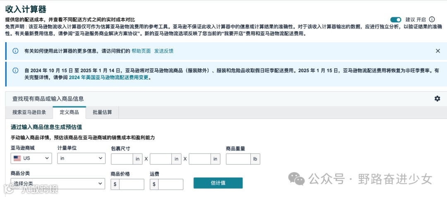447x197 pixels.
Task: Click the US flag icon in the marketplace selector
Action: click(17, 158)
